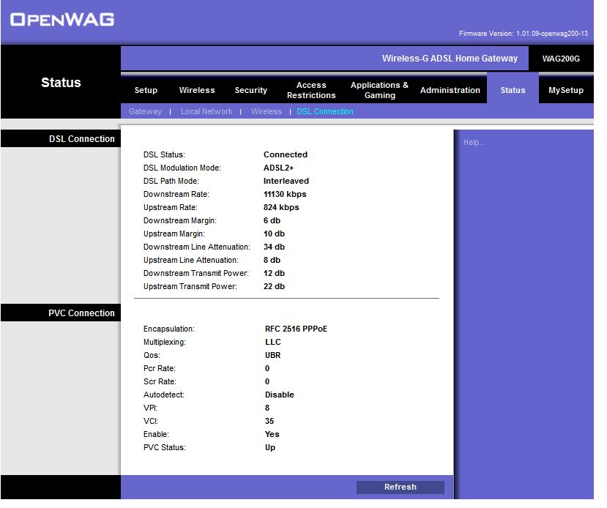Click the OpenWAG logo
The height and width of the screenshot is (508, 607).
62,19
